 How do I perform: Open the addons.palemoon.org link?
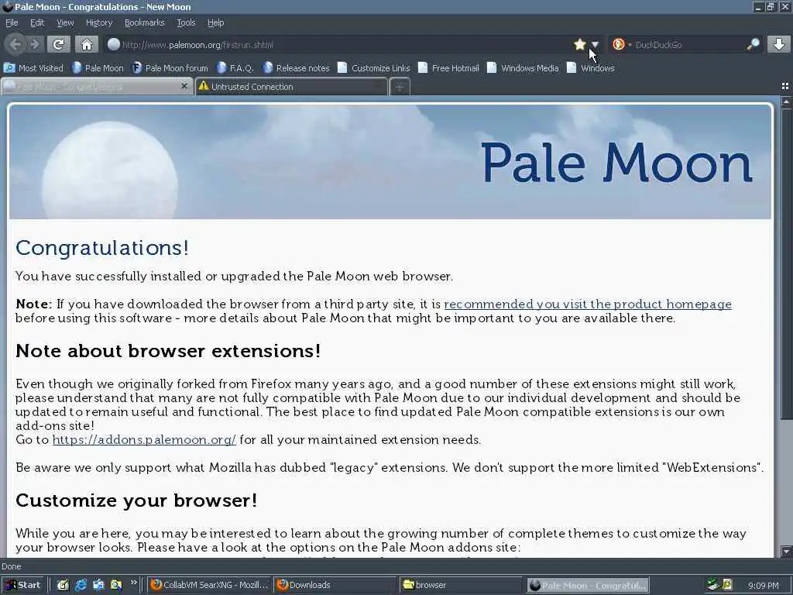point(144,440)
